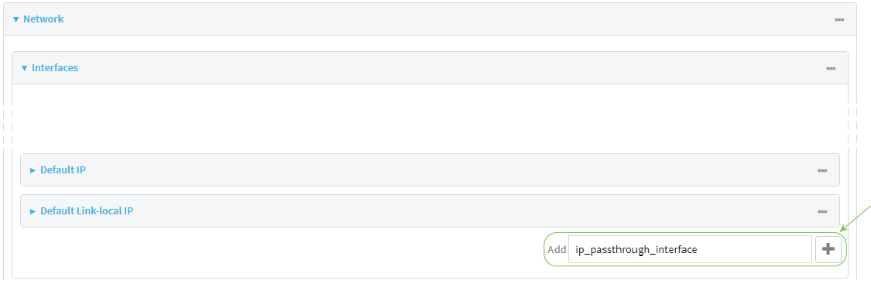
Task: Open the Interfaces ellipsis options menu
Action: 831,68
